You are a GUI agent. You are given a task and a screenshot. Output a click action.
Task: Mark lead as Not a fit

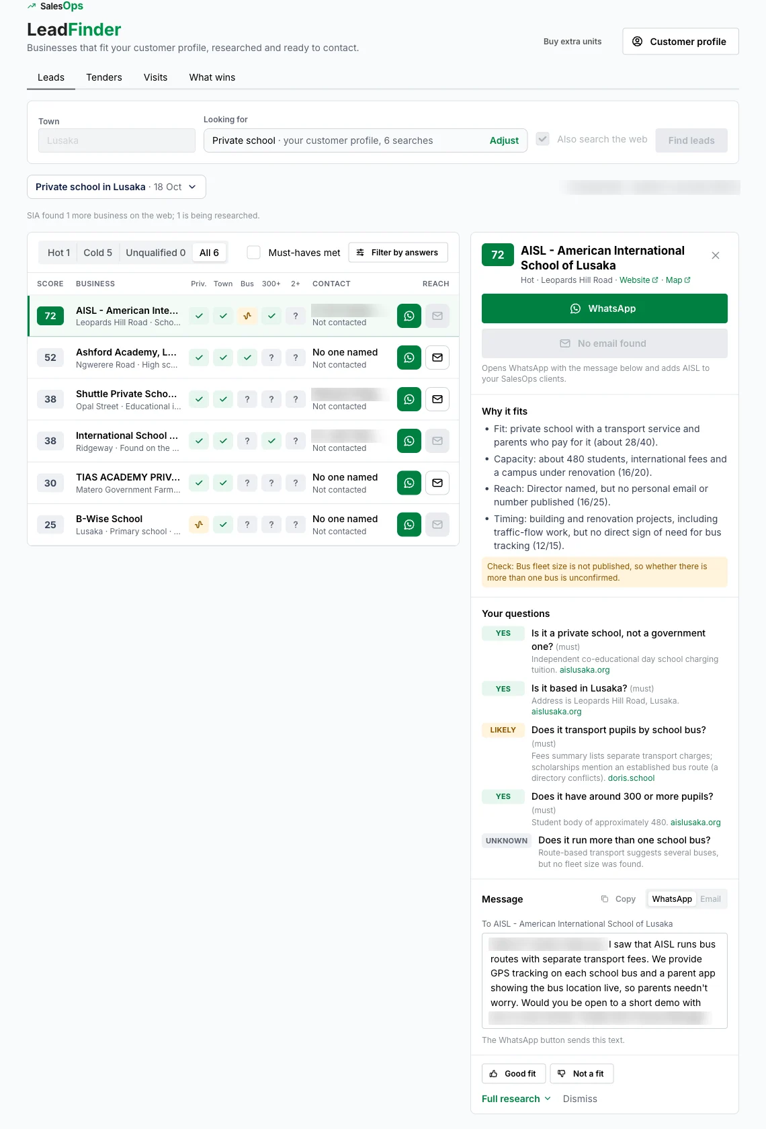(582, 1074)
